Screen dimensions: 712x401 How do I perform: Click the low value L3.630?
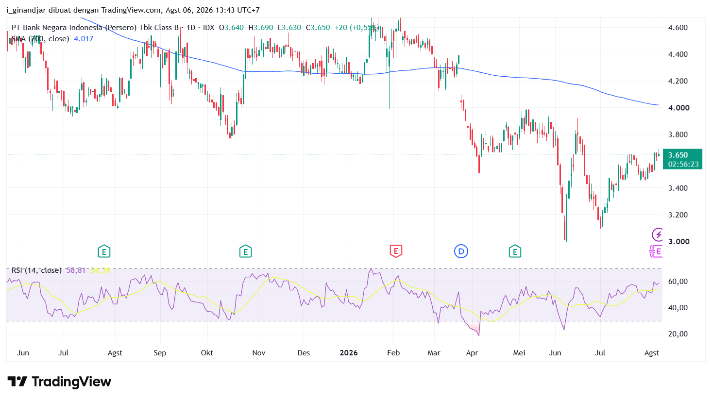[289, 28]
